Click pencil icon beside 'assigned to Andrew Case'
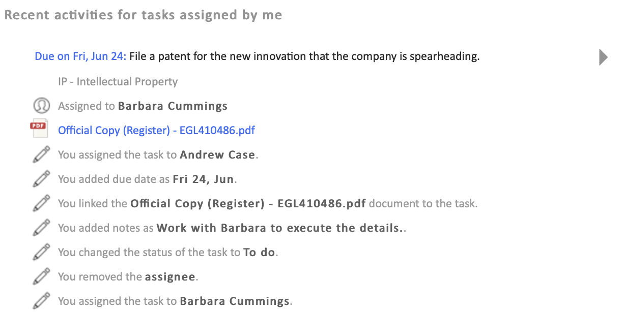The width and height of the screenshot is (624, 312). [x=41, y=154]
